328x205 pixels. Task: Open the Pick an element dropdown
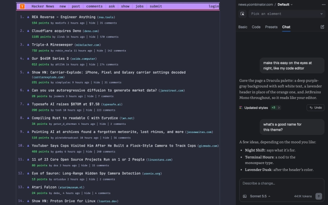click(x=287, y=14)
